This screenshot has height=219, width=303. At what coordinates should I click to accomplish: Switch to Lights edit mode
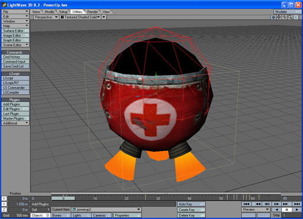(x=81, y=215)
